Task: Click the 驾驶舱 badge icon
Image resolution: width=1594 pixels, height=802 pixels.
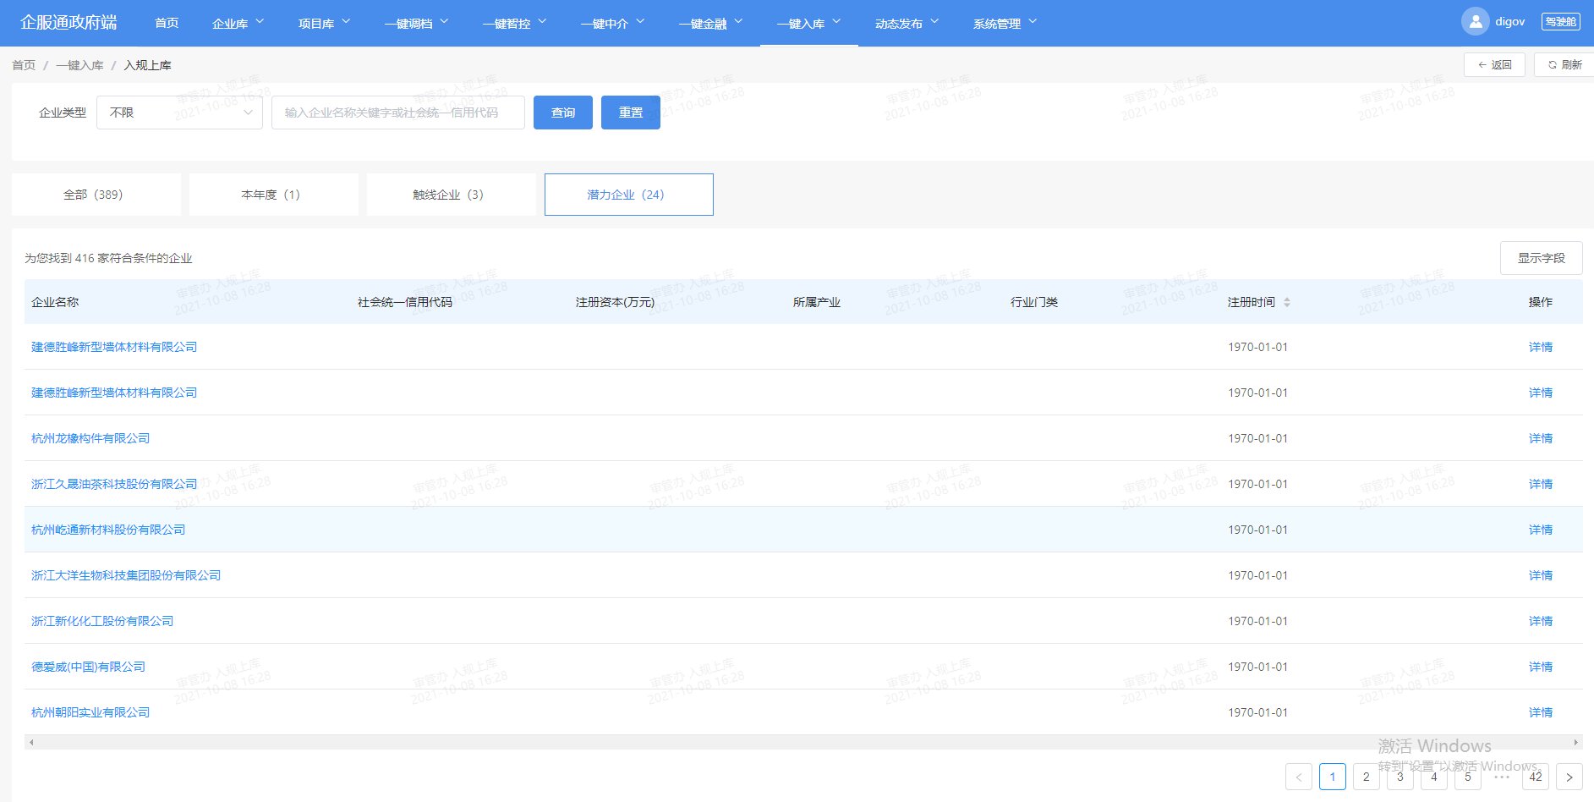Action: pyautogui.click(x=1560, y=22)
